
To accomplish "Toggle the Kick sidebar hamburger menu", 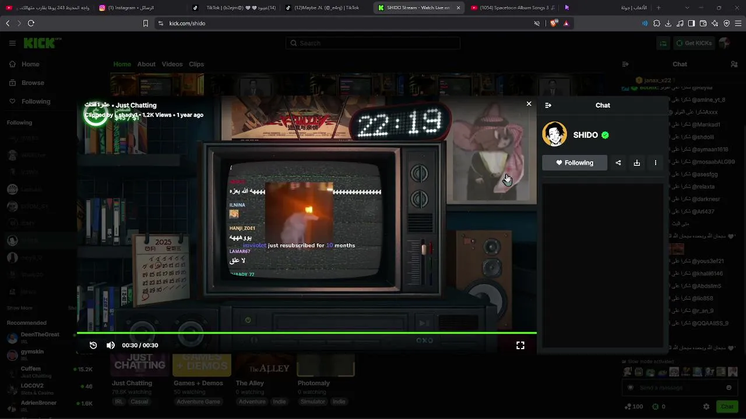I will tap(12, 43).
